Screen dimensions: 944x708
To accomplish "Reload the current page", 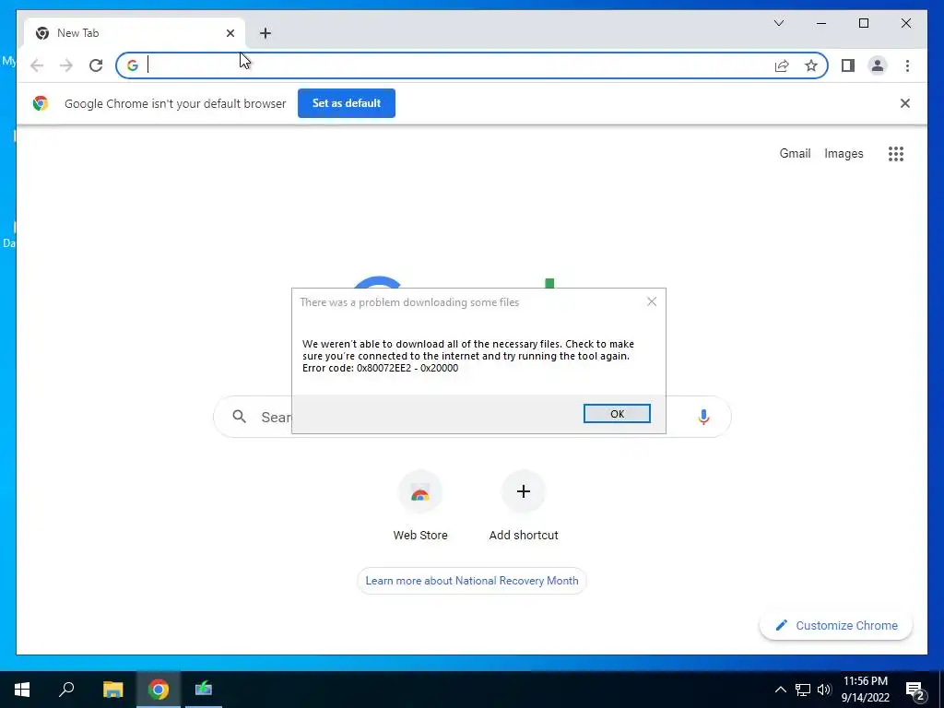I will pos(96,65).
